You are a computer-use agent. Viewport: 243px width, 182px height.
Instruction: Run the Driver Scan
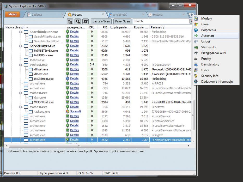click(x=122, y=21)
